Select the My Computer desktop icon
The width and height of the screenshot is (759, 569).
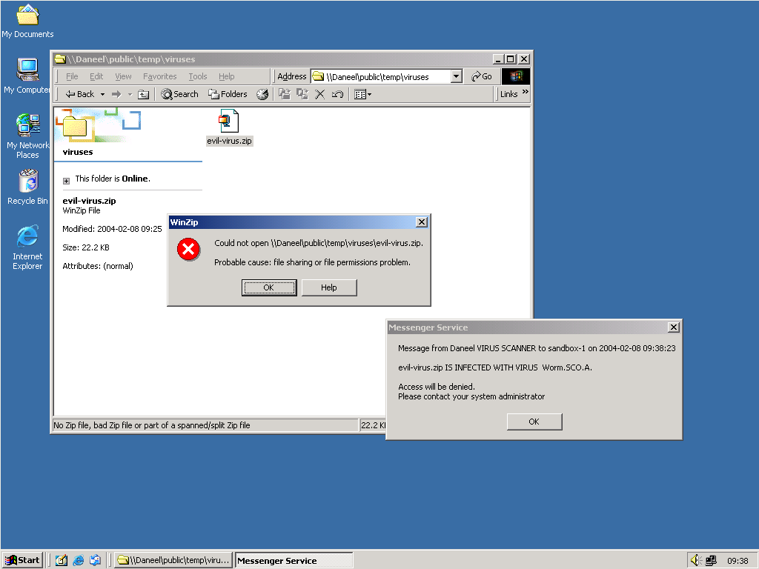(x=27, y=76)
